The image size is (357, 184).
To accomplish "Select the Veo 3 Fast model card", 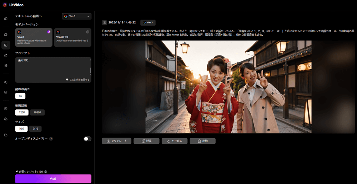I will pyautogui.click(x=72, y=37).
